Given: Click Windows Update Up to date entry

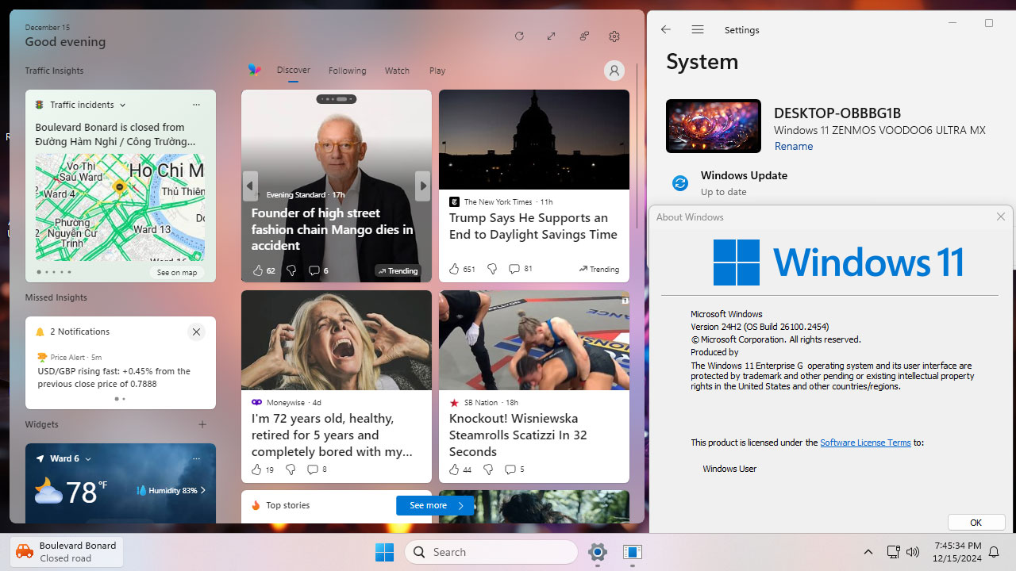Looking at the screenshot, I should pos(744,183).
